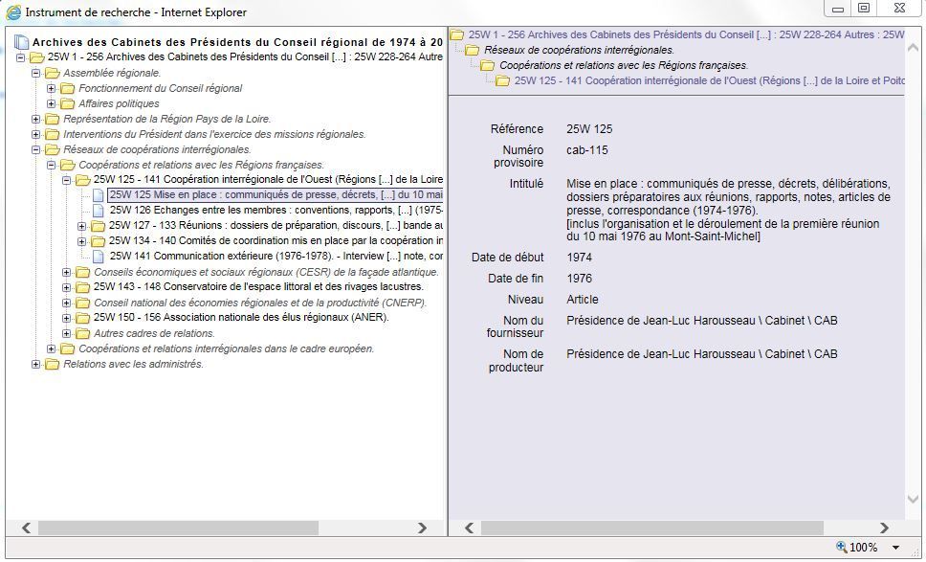Open 25W 125 - 141 breadcrumb link in details
The width and height of the screenshot is (926, 562).
[709, 80]
